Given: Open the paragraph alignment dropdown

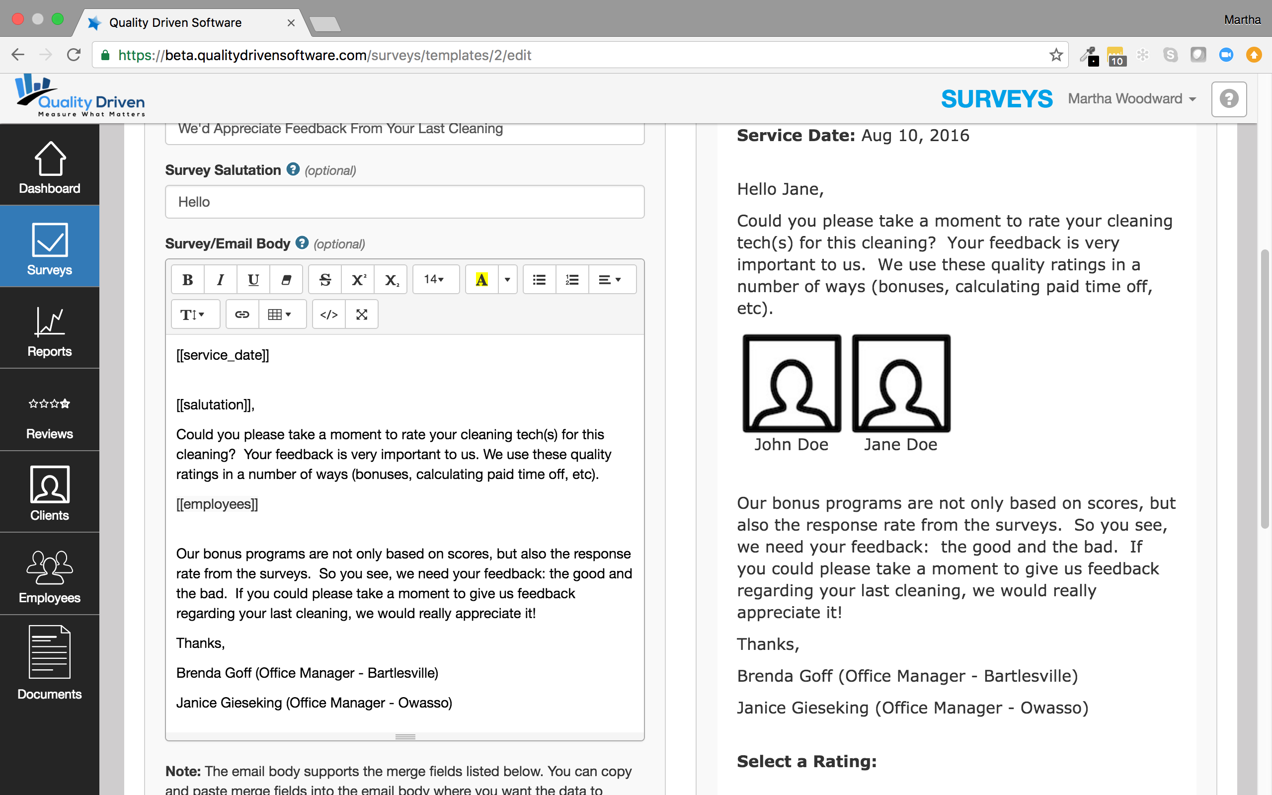Looking at the screenshot, I should [x=610, y=280].
